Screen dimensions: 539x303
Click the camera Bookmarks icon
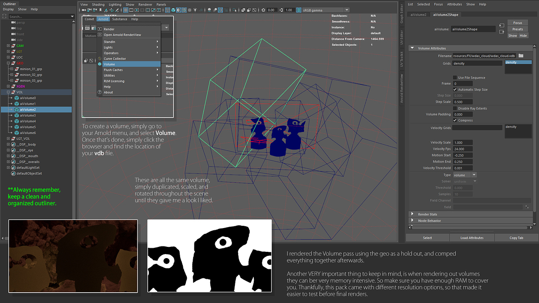(x=100, y=10)
